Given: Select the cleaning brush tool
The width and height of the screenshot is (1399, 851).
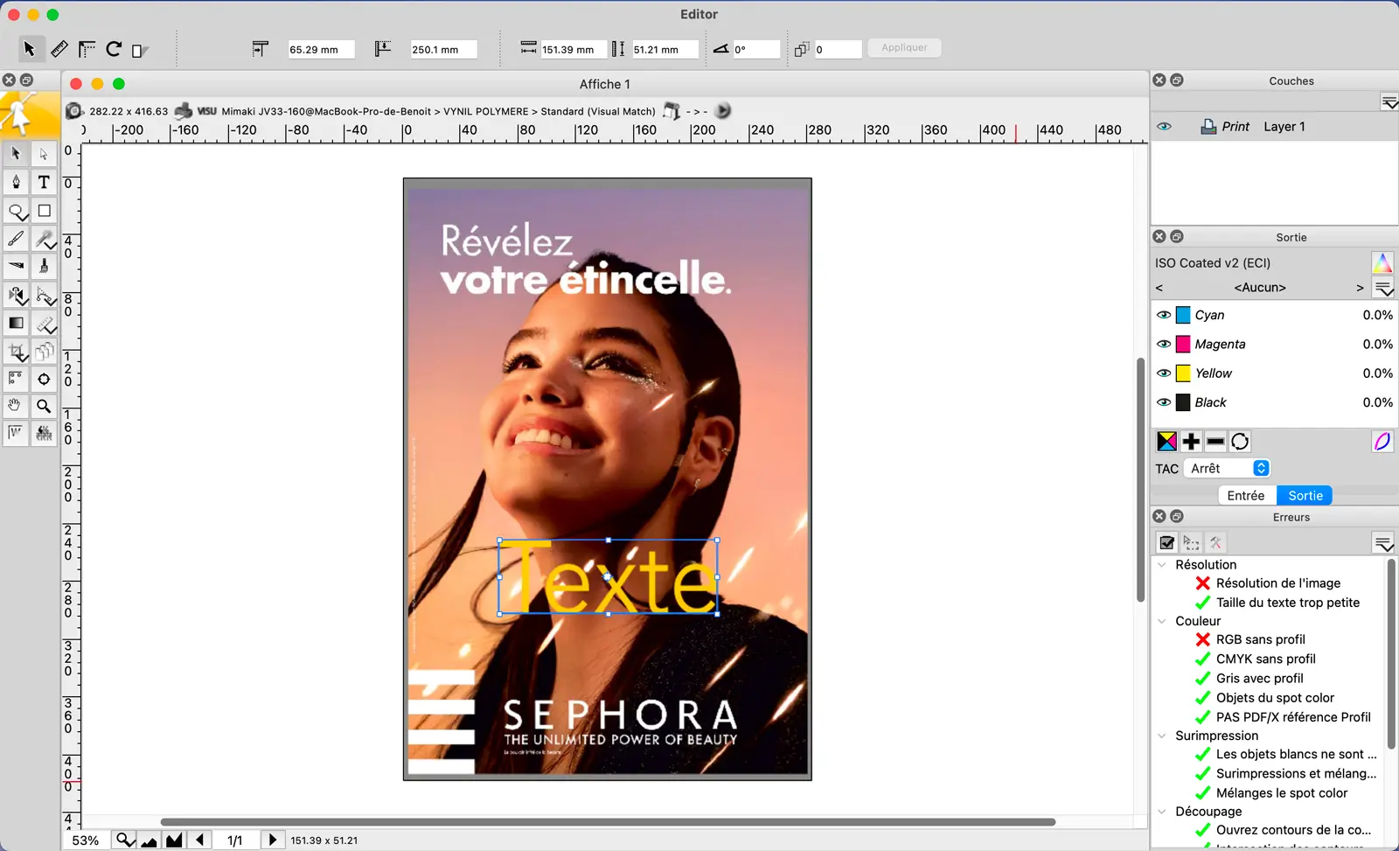Looking at the screenshot, I should click(x=44, y=267).
